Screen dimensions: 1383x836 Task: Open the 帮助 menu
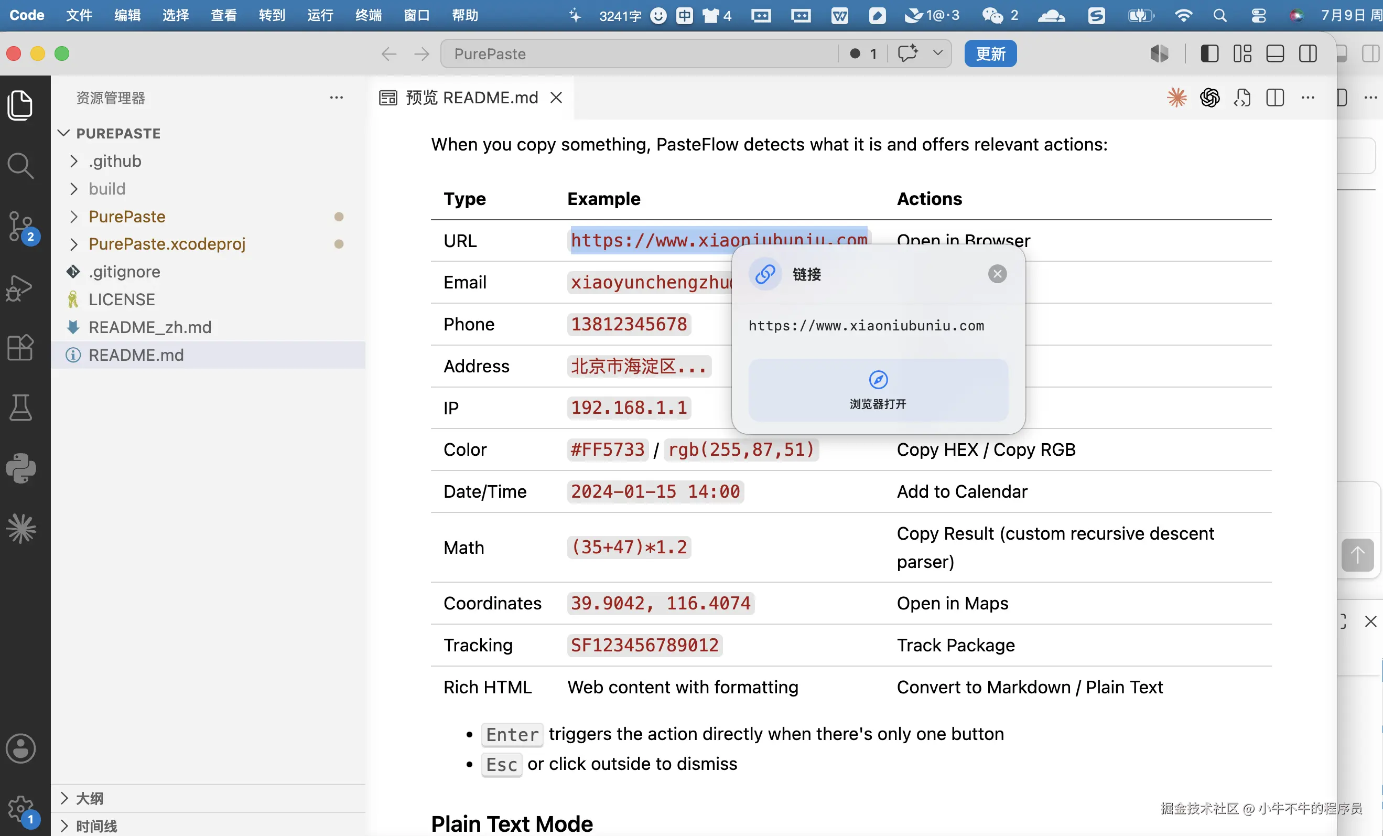[464, 15]
